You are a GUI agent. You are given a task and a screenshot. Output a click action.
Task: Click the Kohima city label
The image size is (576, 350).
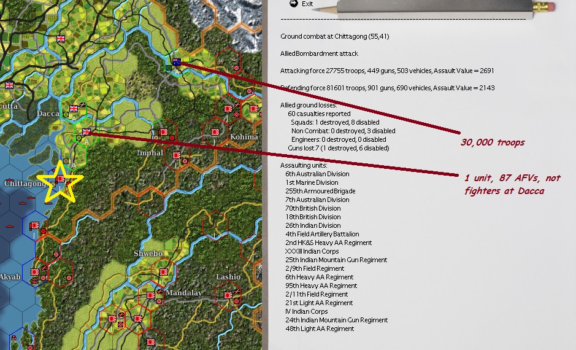[244, 137]
